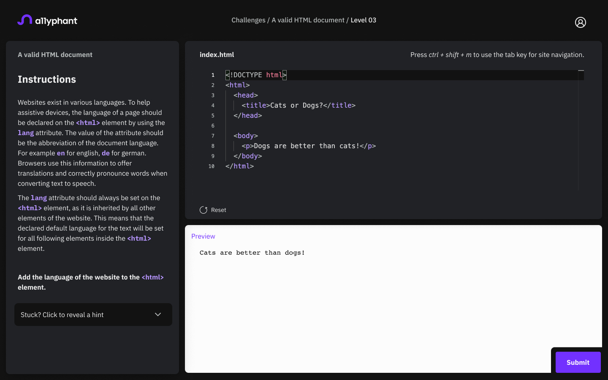This screenshot has height=380, width=608.
Task: Click line number 6 in the gutter
Action: (213, 126)
